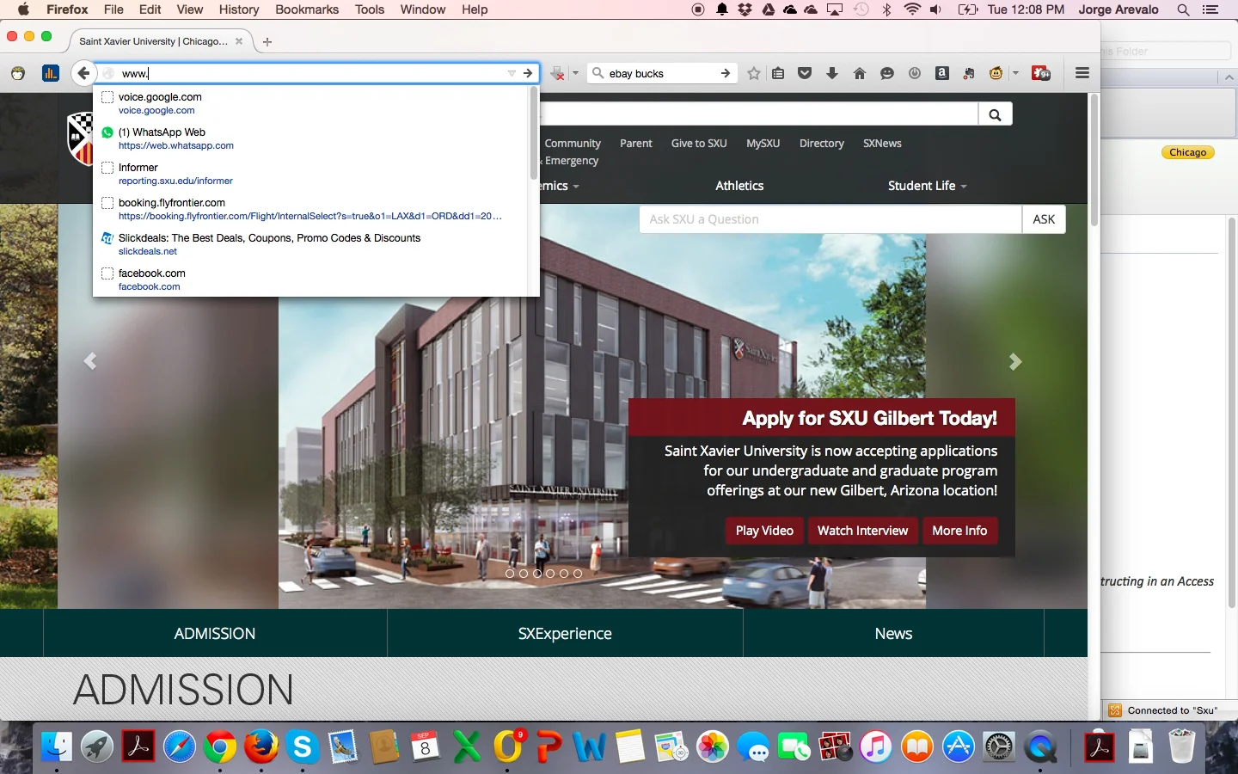
Task: Open the Bookmarks menu
Action: coord(307,9)
